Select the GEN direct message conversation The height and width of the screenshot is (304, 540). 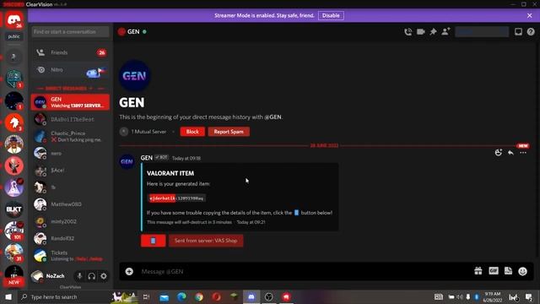[x=71, y=102]
